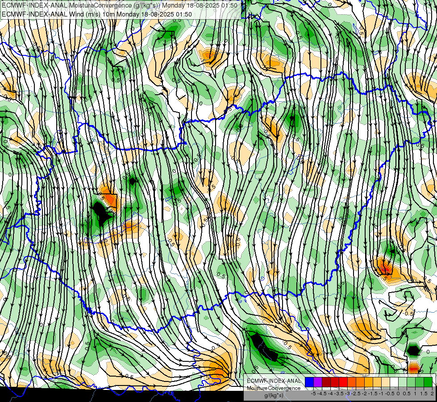Click the -3.5 tick label on the legend
Screen dimensions: 437x402
pyautogui.click(x=339, y=394)
